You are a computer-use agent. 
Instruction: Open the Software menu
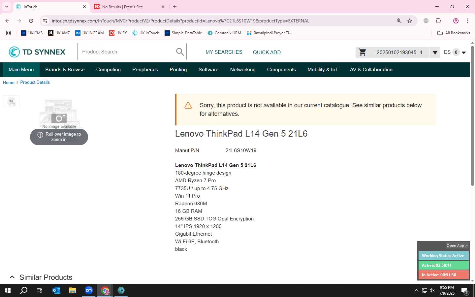tap(208, 70)
